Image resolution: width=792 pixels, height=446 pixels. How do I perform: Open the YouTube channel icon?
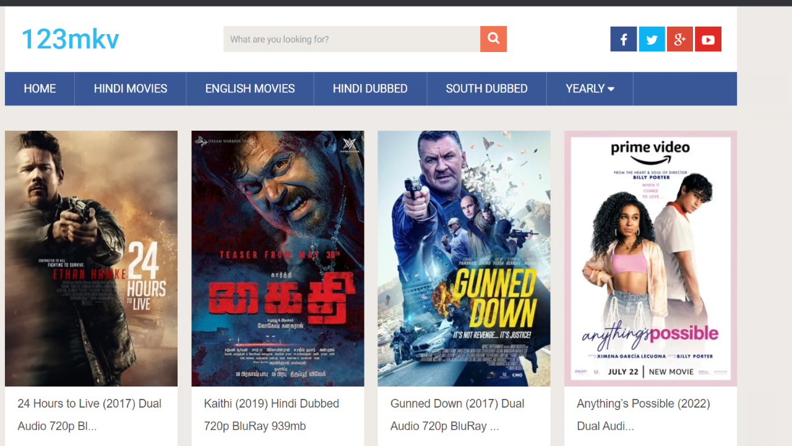pyautogui.click(x=708, y=40)
